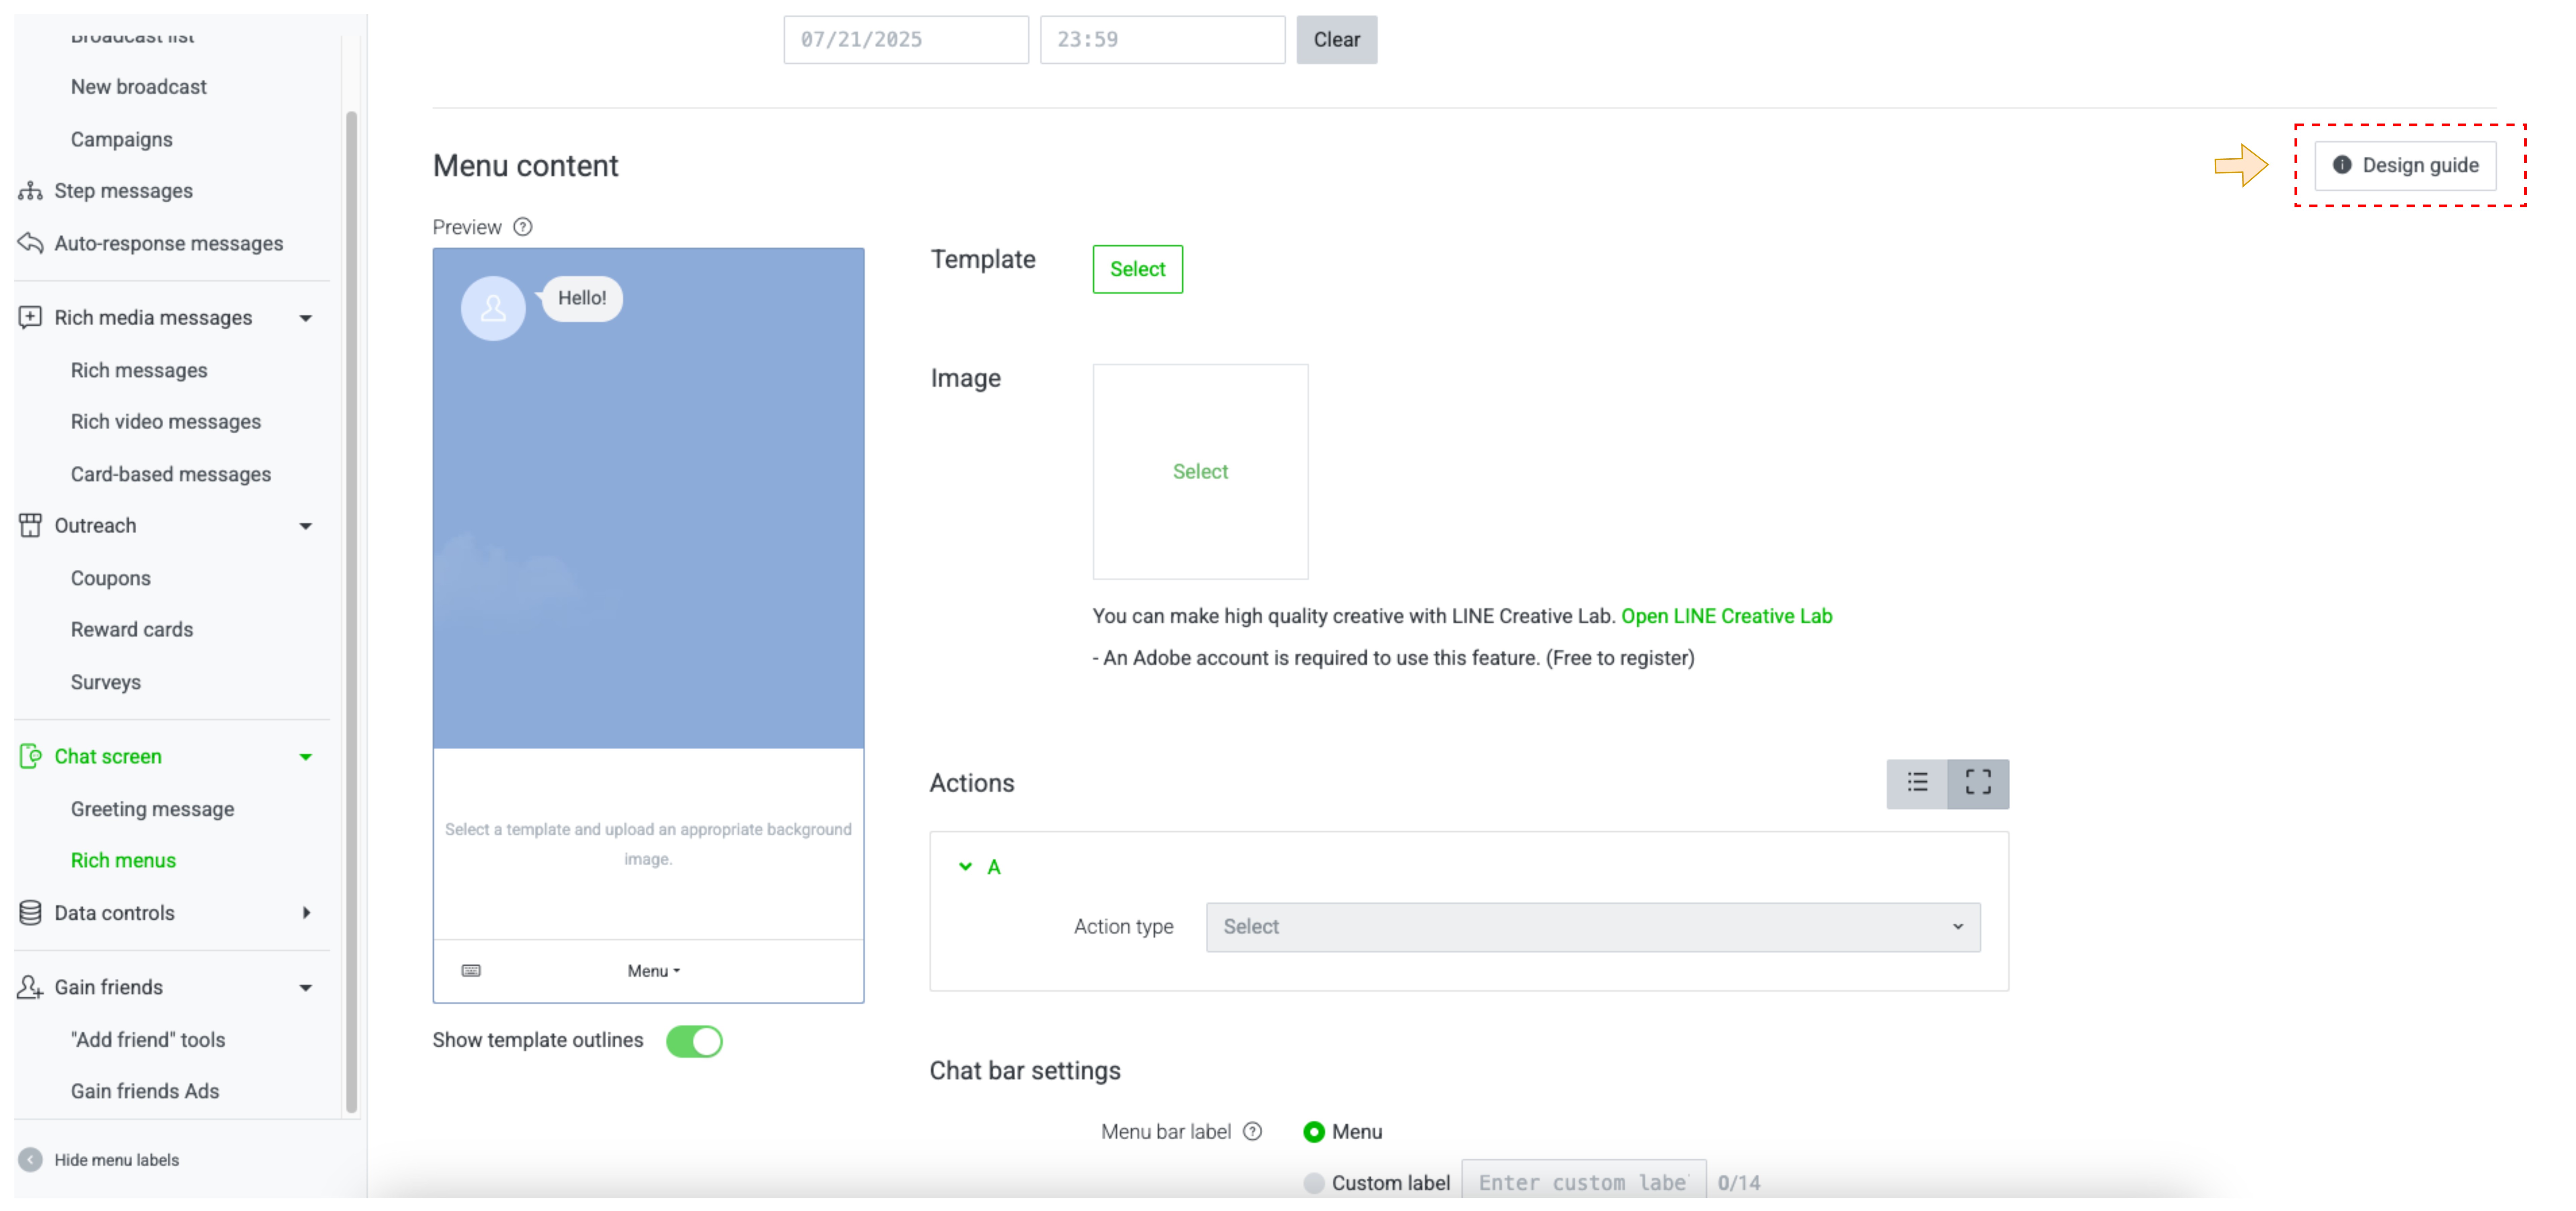The height and width of the screenshot is (1211, 2576).
Task: Switch Actions to list view icon
Action: (x=1917, y=783)
